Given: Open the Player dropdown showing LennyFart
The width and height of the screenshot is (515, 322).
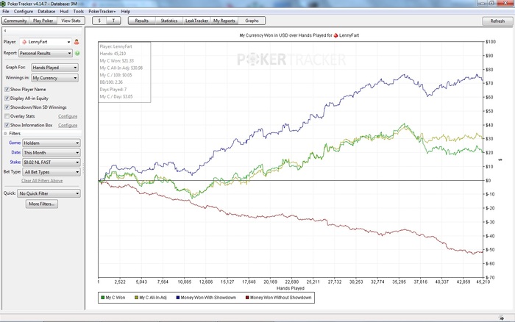Looking at the screenshot, I should click(46, 42).
